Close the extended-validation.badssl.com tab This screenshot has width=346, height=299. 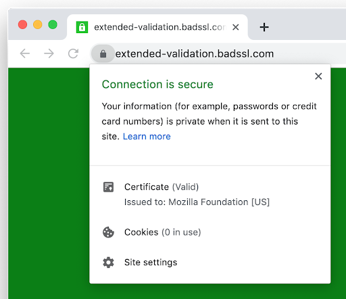pos(236,27)
